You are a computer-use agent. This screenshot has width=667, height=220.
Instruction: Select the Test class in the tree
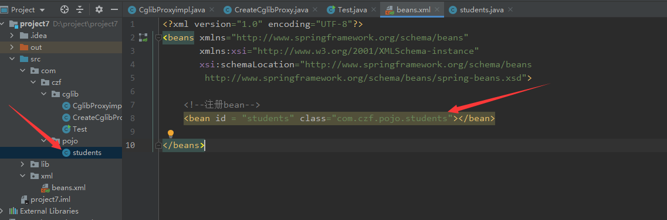61,129
